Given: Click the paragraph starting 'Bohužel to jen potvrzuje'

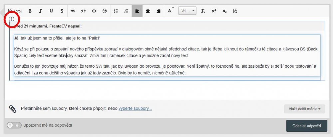Looking at the screenshot, I should click(x=165, y=70).
